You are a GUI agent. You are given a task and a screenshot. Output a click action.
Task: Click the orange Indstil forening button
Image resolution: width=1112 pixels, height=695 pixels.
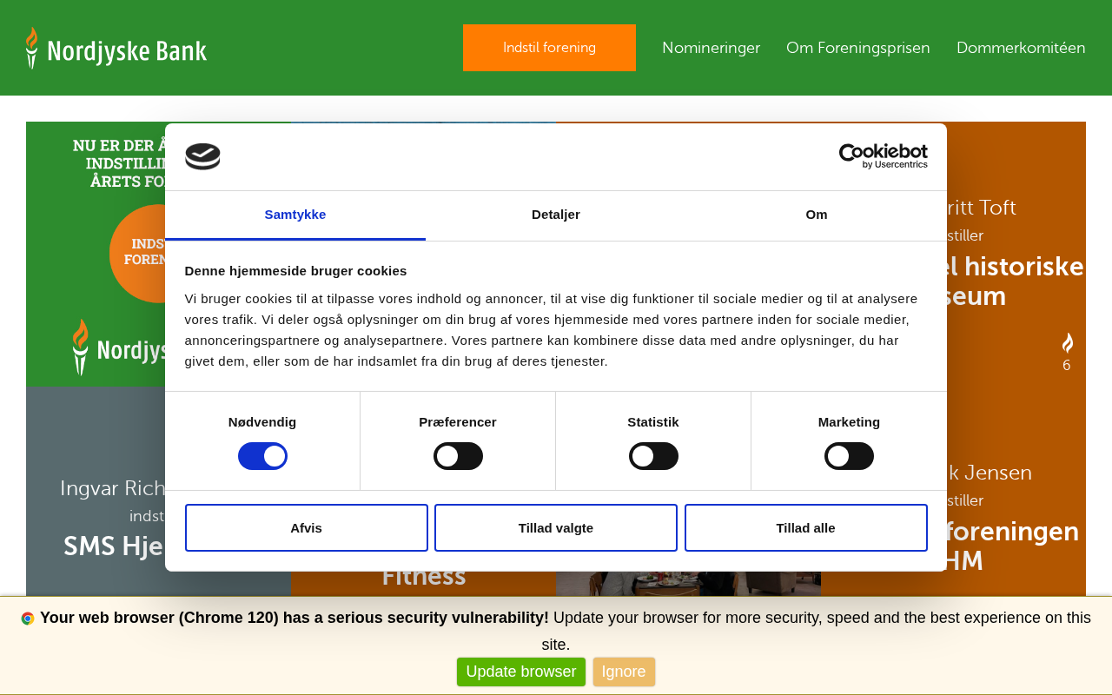click(x=549, y=48)
